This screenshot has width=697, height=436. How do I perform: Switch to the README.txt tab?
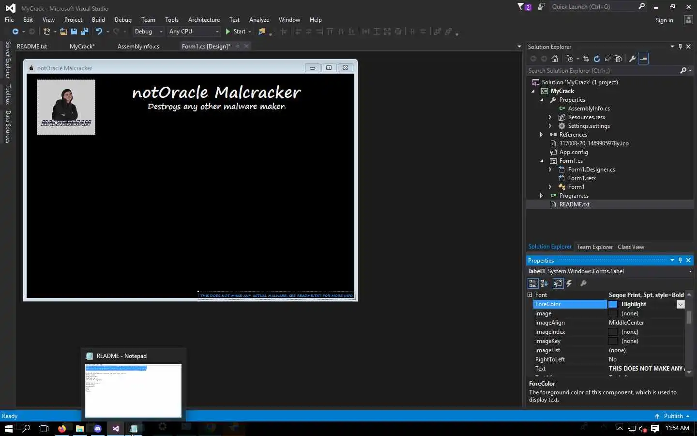click(32, 46)
